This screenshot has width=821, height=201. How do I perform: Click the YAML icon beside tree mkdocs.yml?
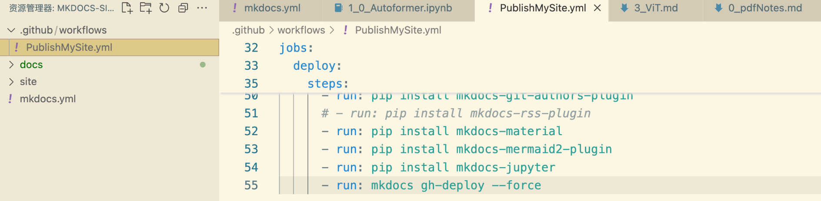(10, 99)
